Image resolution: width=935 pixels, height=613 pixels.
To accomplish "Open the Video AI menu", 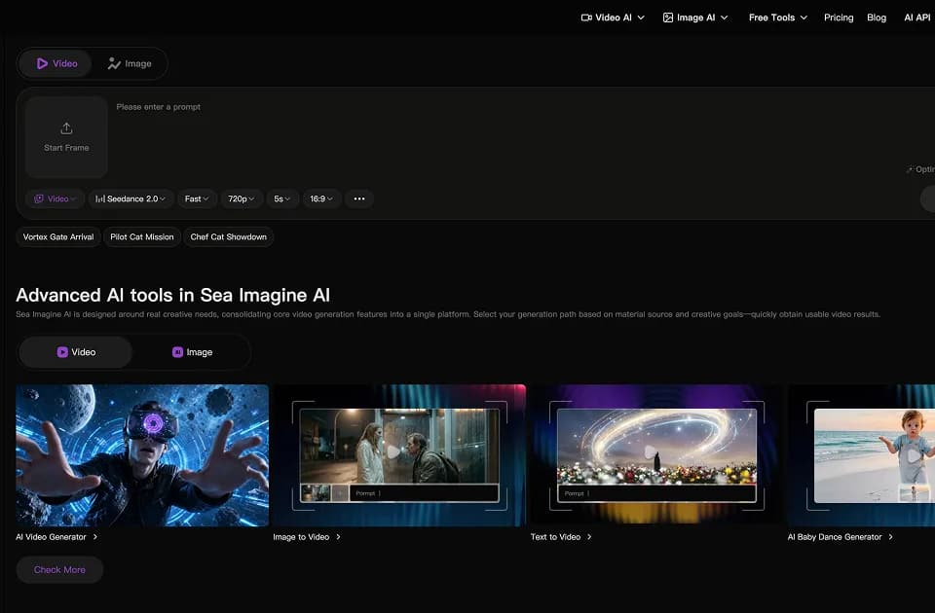I will (613, 18).
